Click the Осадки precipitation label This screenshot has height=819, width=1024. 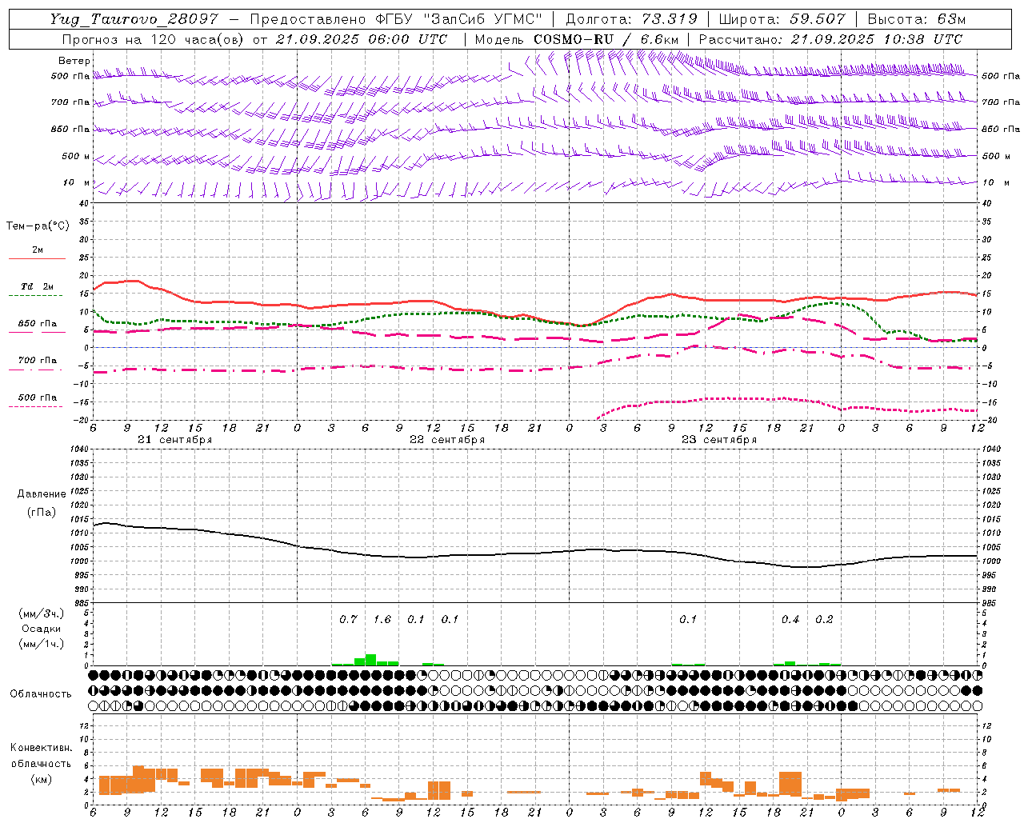tap(42, 629)
